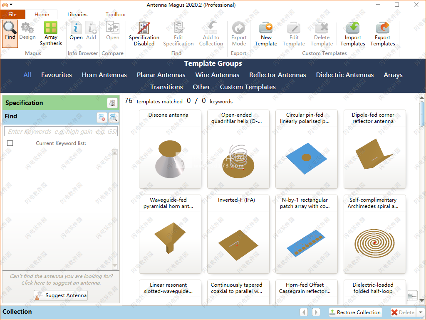Screen dimensions: 426x320
Task: Show the Custom Templates group
Action: tap(248, 87)
